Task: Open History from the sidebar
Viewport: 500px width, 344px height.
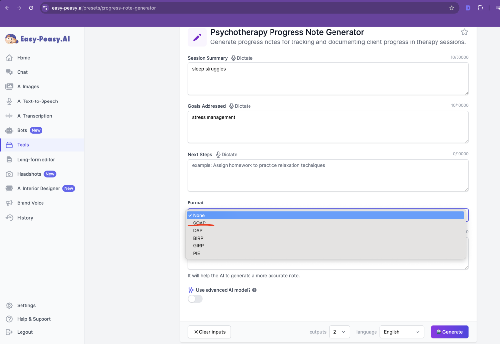Action: coord(25,218)
